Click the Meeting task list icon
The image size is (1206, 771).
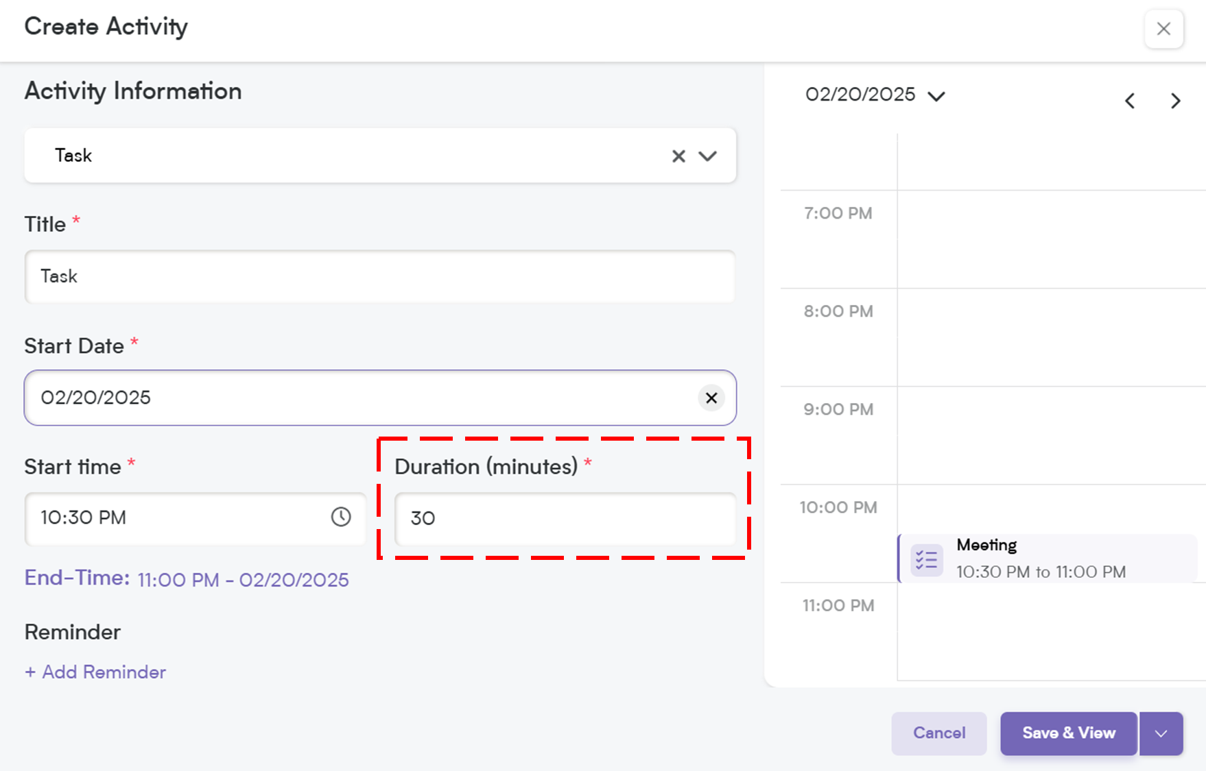click(926, 560)
